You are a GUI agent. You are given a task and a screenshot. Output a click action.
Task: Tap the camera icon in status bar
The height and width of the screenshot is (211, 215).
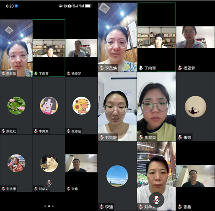pos(70,6)
